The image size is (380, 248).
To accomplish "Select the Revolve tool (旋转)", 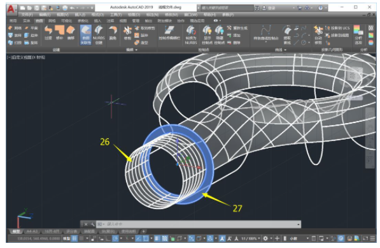I will point(31,43).
